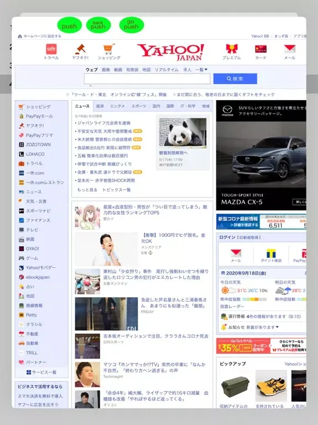Switch to the 経済 news tab
This screenshot has height=425, width=318.
[x=100, y=106]
